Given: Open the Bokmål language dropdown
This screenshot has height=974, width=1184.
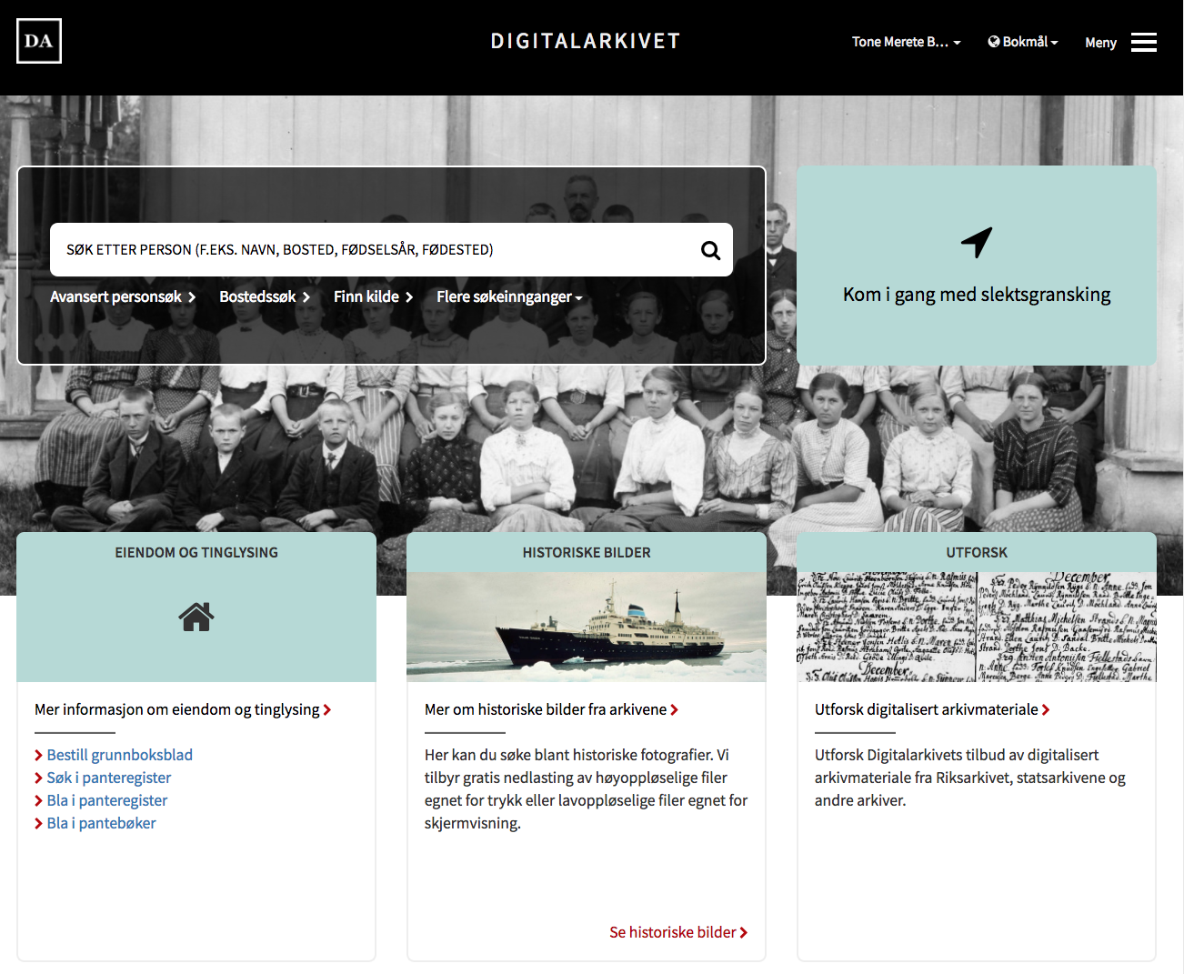Looking at the screenshot, I should (1023, 42).
